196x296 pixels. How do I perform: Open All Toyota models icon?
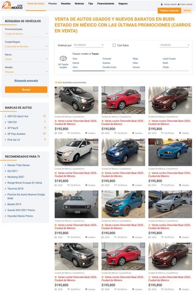(63, 58)
